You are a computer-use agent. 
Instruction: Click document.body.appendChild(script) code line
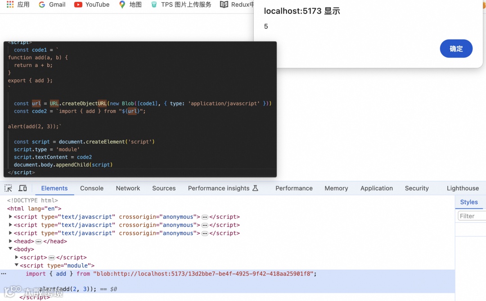(x=63, y=164)
